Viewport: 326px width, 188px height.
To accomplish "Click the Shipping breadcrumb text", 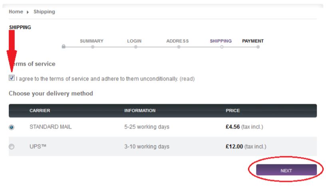I will [x=44, y=12].
